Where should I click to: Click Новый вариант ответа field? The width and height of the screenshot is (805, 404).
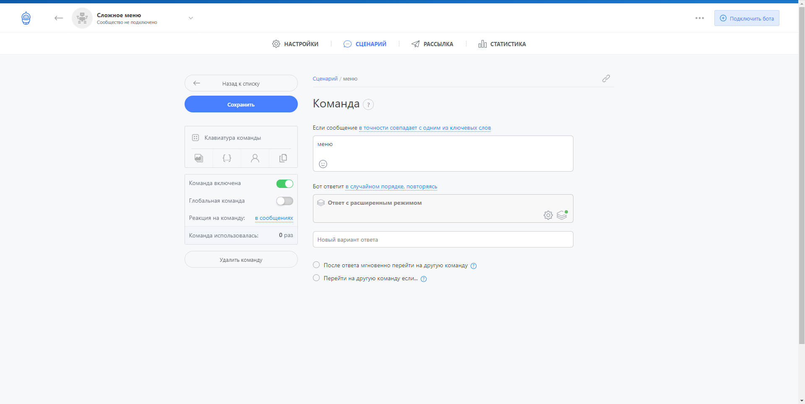tap(443, 240)
